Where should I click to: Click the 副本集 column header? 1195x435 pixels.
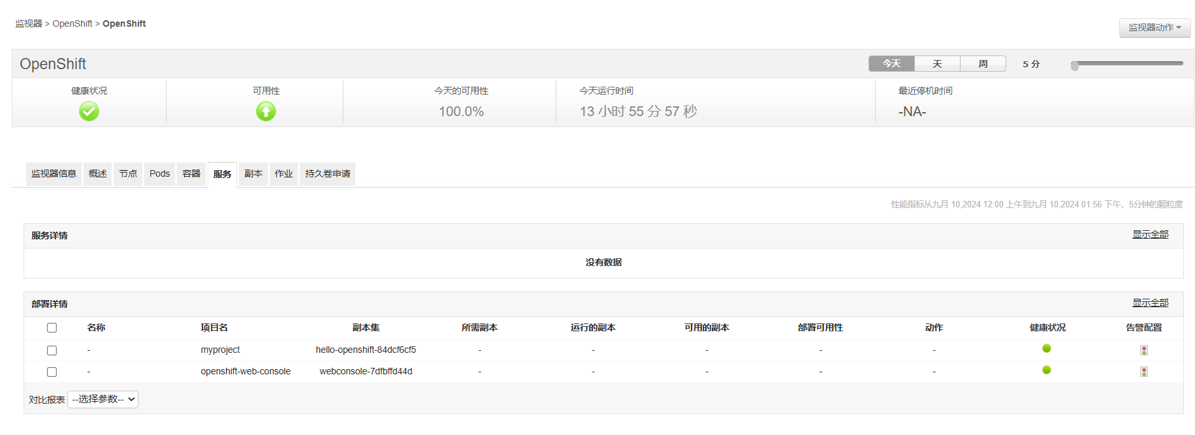[366, 328]
